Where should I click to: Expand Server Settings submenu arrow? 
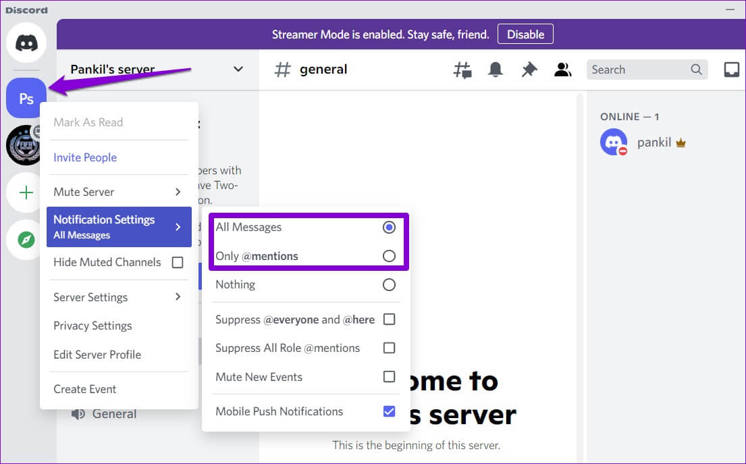tap(178, 297)
